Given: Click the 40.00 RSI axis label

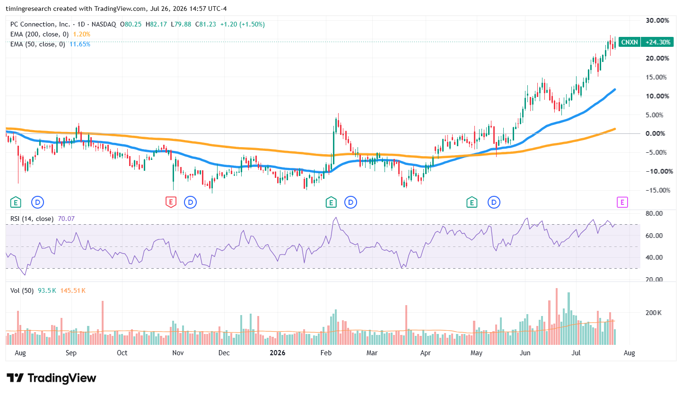Looking at the screenshot, I should 654,258.
